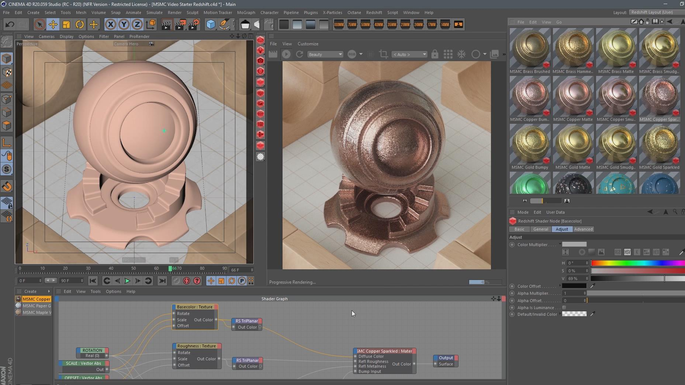Click the refresh render icon in RenderView
The width and height of the screenshot is (685, 385).
[299, 54]
